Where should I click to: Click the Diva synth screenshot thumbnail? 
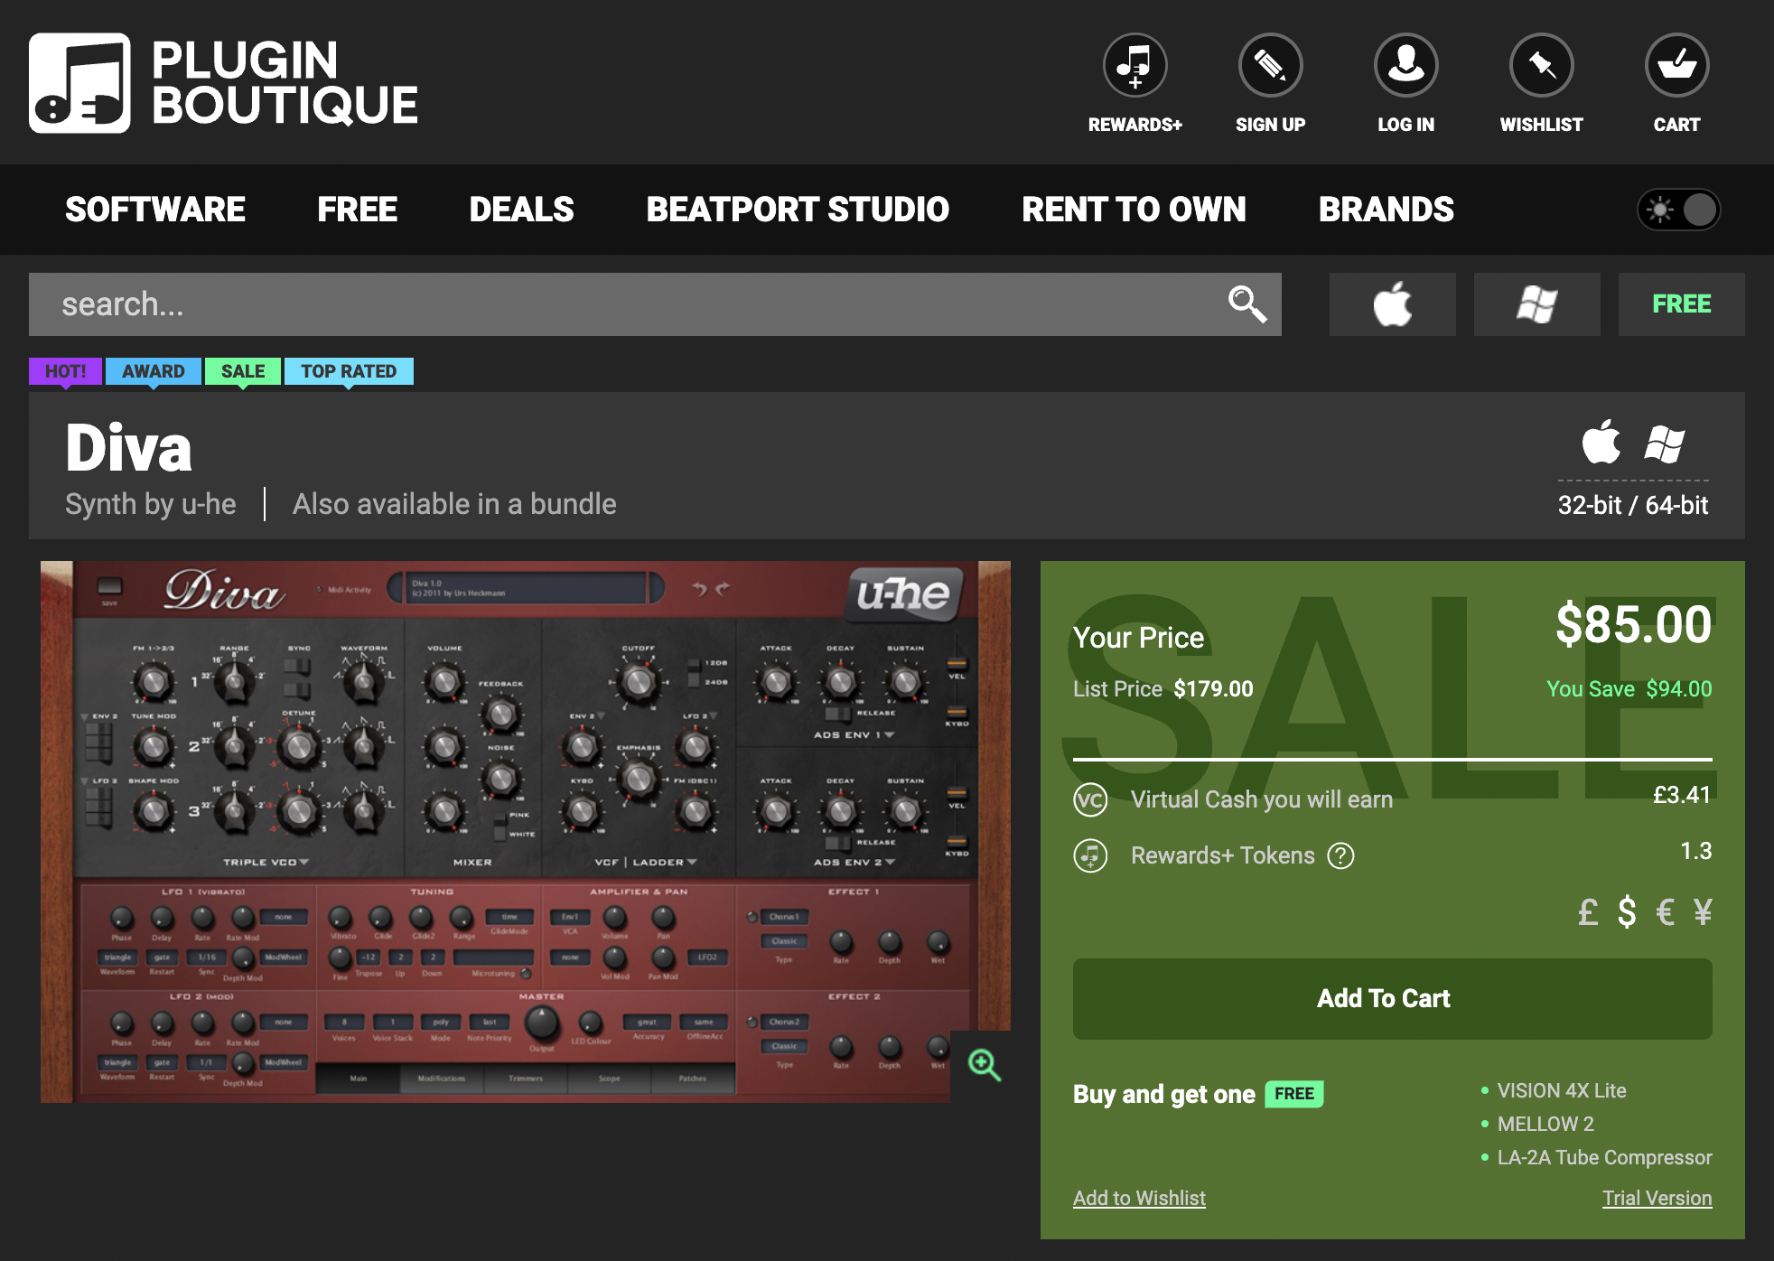(x=525, y=831)
